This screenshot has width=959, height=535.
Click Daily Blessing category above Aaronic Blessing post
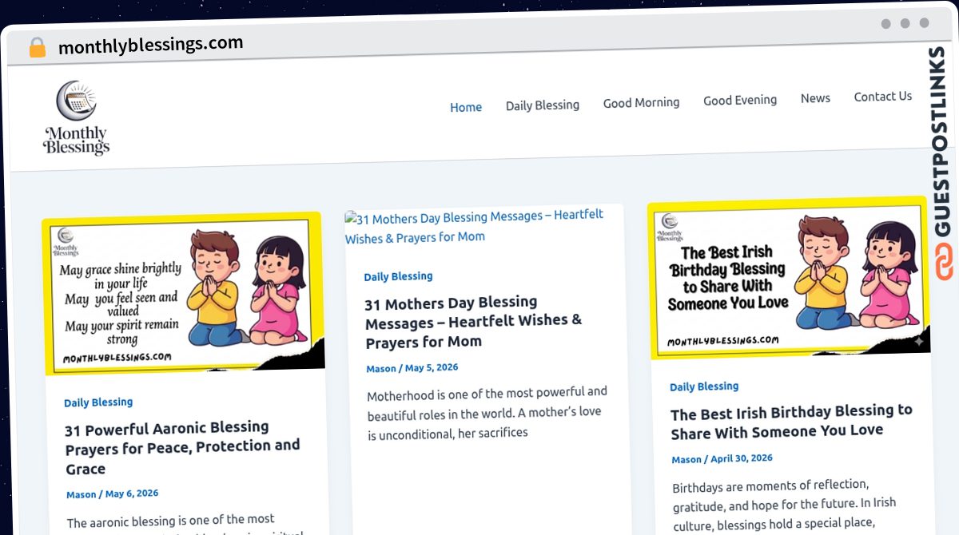point(98,402)
